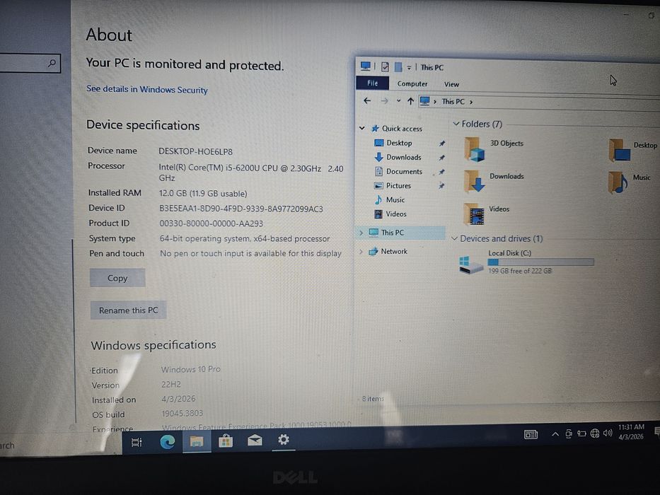Image resolution: width=660 pixels, height=495 pixels.
Task: Open Microsoft Store from the taskbar
Action: pyautogui.click(x=226, y=441)
